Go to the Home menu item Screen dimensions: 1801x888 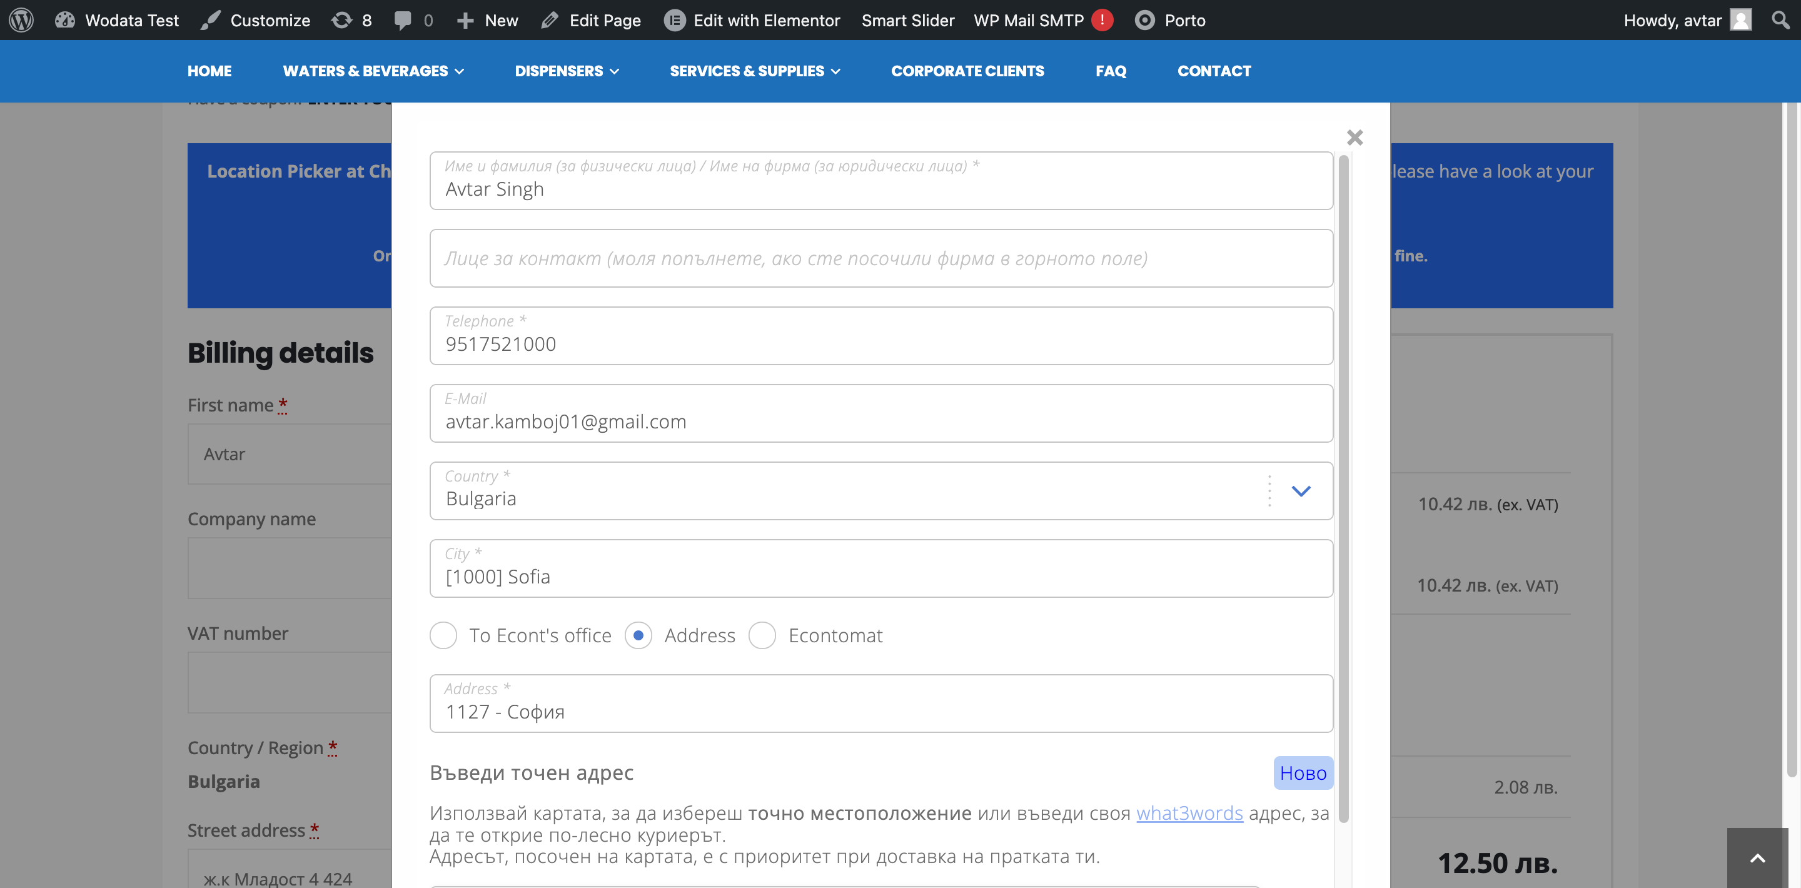[x=209, y=71]
